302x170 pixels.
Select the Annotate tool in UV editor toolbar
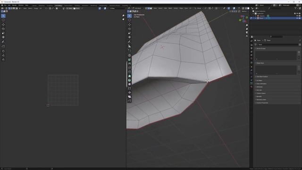point(3,42)
